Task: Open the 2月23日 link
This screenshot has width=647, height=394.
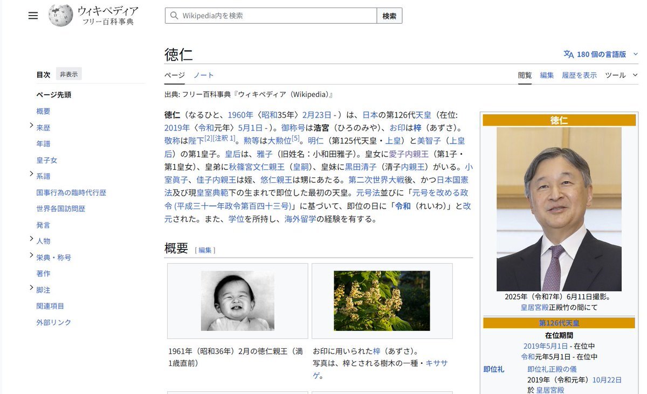Action: [x=316, y=115]
